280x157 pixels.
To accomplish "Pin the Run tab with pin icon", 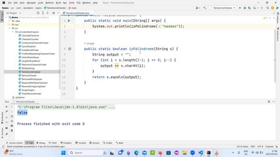I will (7, 134).
